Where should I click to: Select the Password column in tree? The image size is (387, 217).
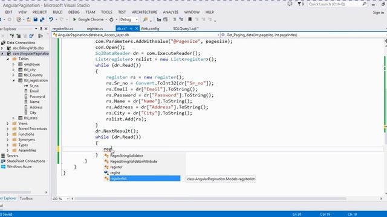point(37,96)
